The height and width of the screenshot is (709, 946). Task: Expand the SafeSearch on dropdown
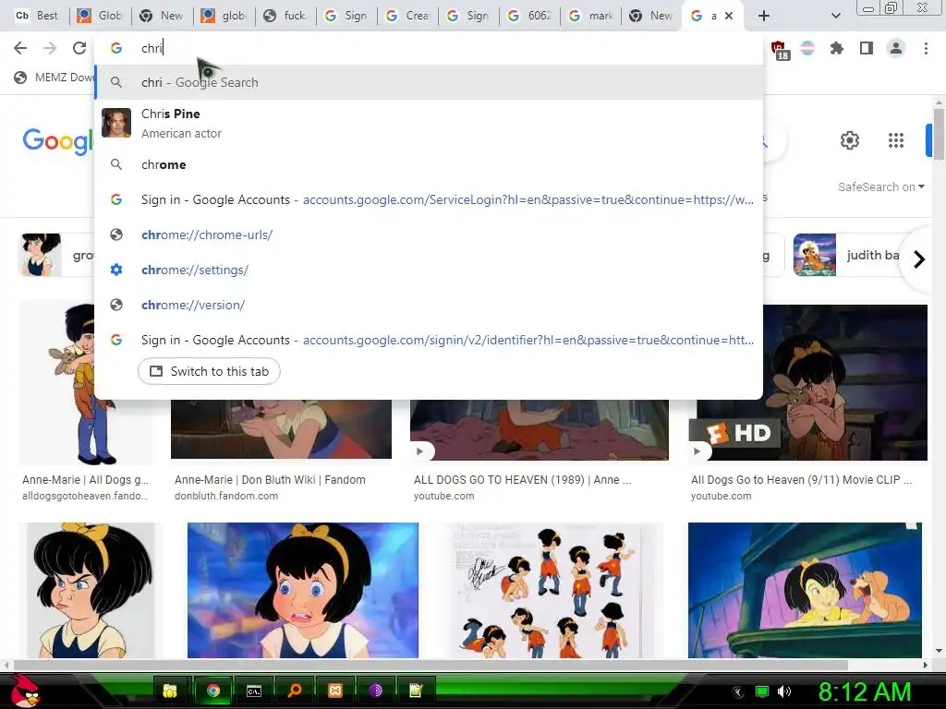click(880, 186)
